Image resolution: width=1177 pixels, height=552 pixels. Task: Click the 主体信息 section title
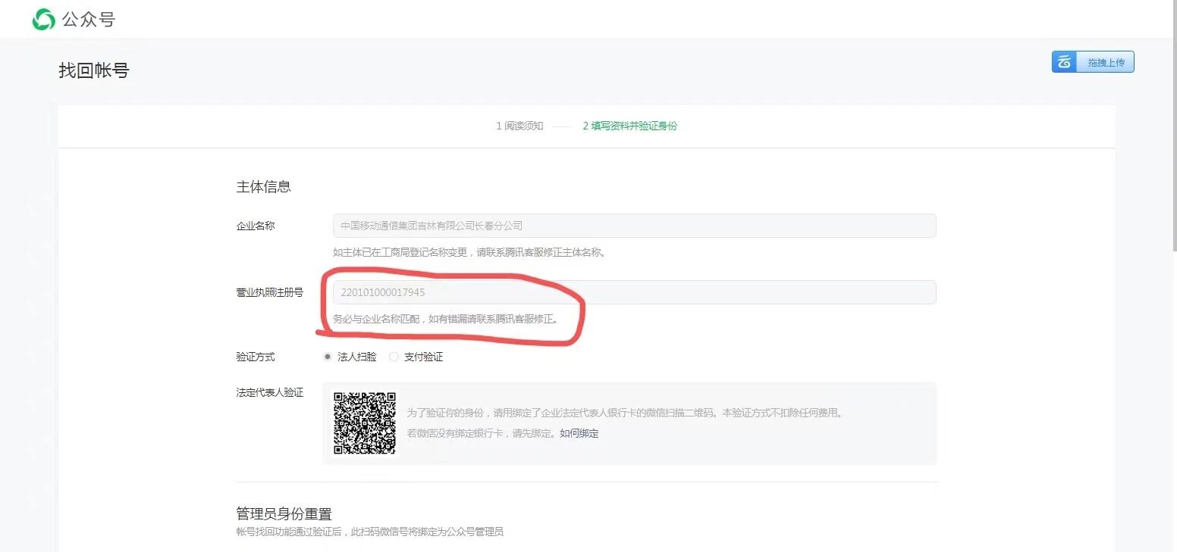click(x=263, y=187)
